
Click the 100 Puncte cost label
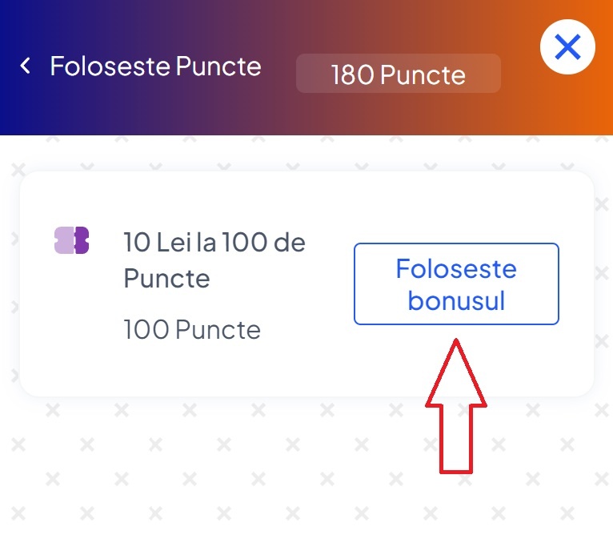(192, 329)
